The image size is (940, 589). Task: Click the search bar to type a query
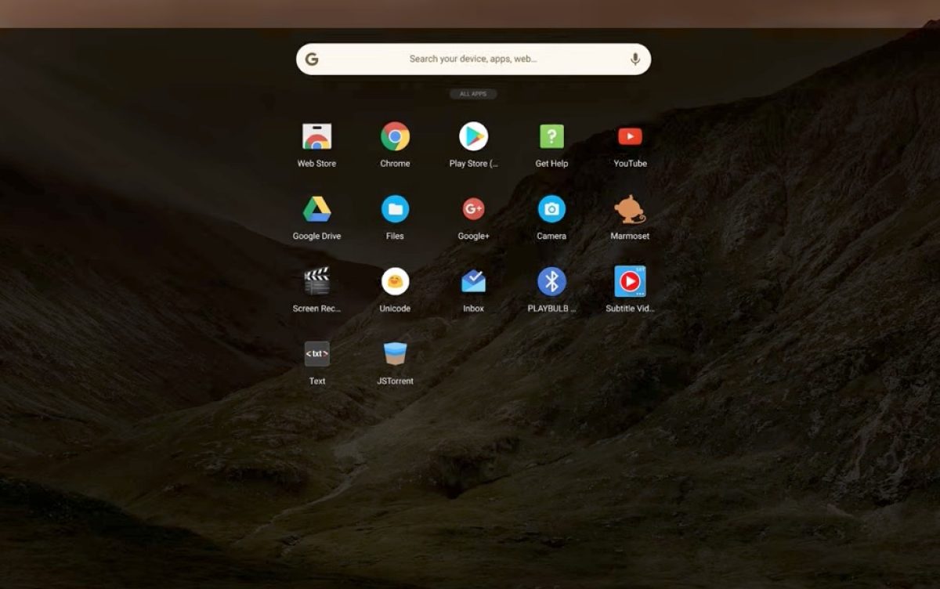pos(470,58)
